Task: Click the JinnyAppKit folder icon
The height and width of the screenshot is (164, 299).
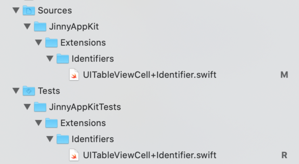Action: point(40,26)
